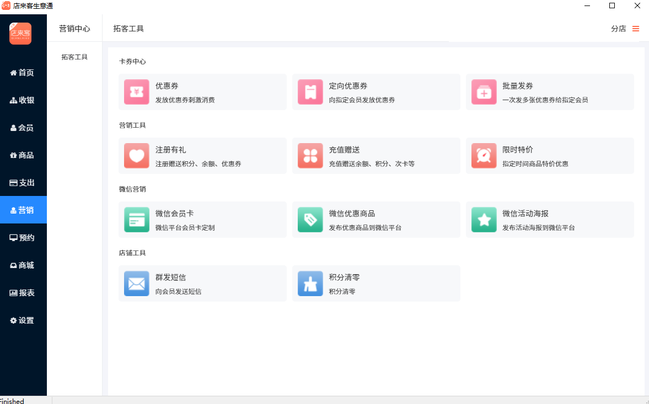The height and width of the screenshot is (404, 649).
Task: Open the 商品 products section
Action: click(x=23, y=155)
